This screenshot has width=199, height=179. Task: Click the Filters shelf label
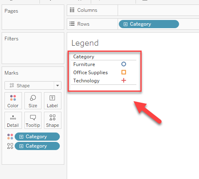point(11,39)
